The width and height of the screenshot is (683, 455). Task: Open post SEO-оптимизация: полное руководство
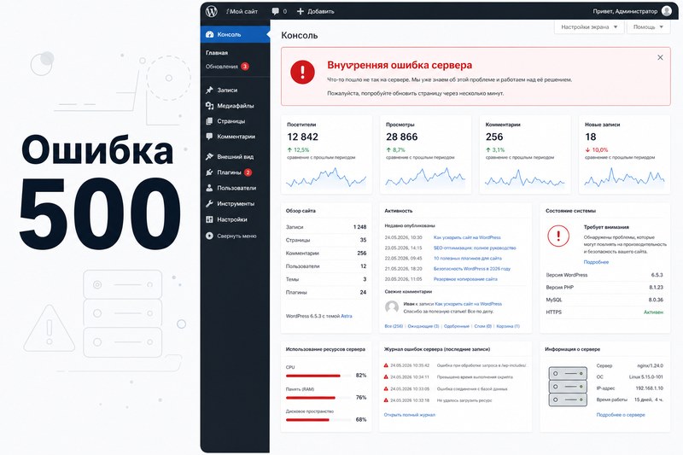pyautogui.click(x=475, y=248)
